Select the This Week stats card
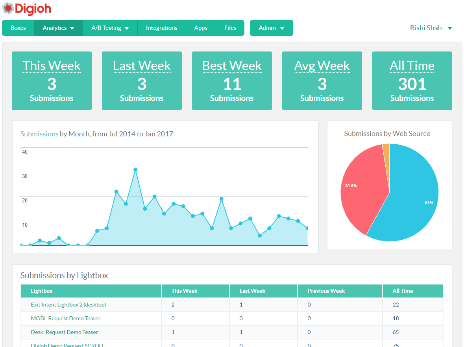 point(52,81)
